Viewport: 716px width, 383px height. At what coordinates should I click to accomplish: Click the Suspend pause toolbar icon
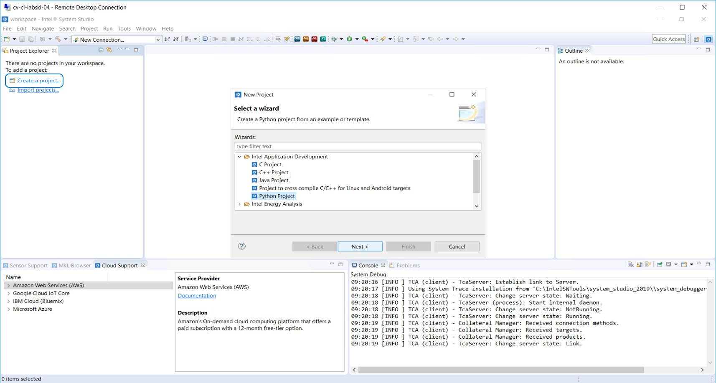click(x=224, y=39)
